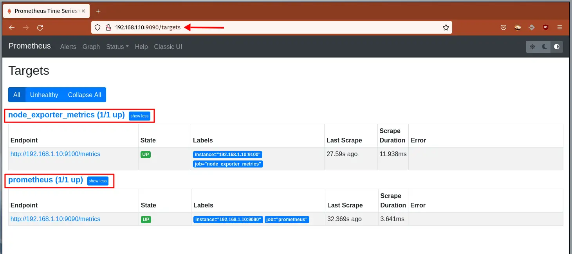The image size is (572, 254).
Task: Click the shield tracking protection icon
Action: tap(98, 27)
